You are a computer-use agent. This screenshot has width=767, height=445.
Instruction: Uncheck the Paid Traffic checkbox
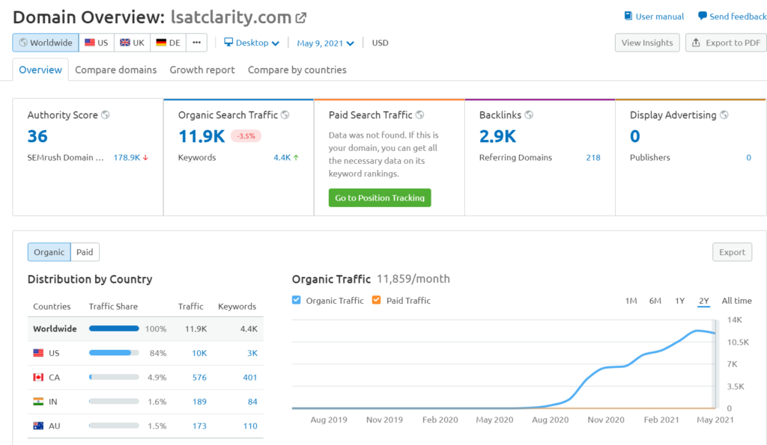coord(376,300)
